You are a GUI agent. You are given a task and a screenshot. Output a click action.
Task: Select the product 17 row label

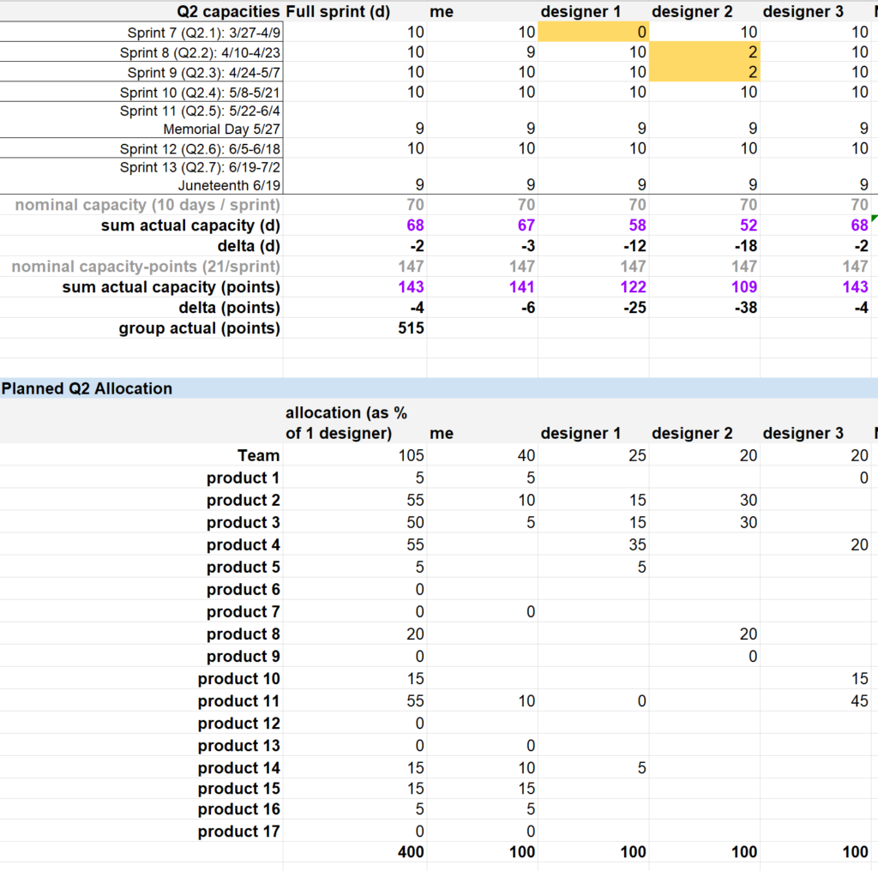coord(238,831)
